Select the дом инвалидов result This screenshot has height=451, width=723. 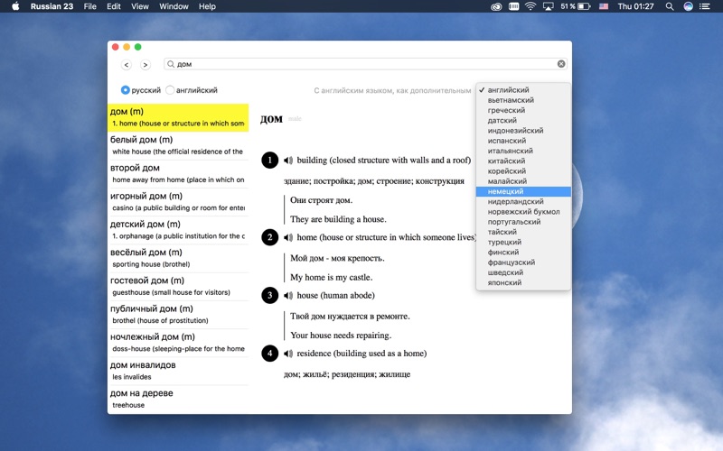178,371
